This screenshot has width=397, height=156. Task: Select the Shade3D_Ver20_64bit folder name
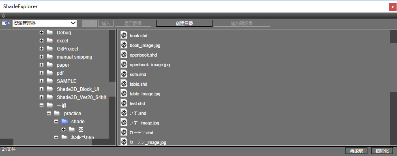pos(81,97)
